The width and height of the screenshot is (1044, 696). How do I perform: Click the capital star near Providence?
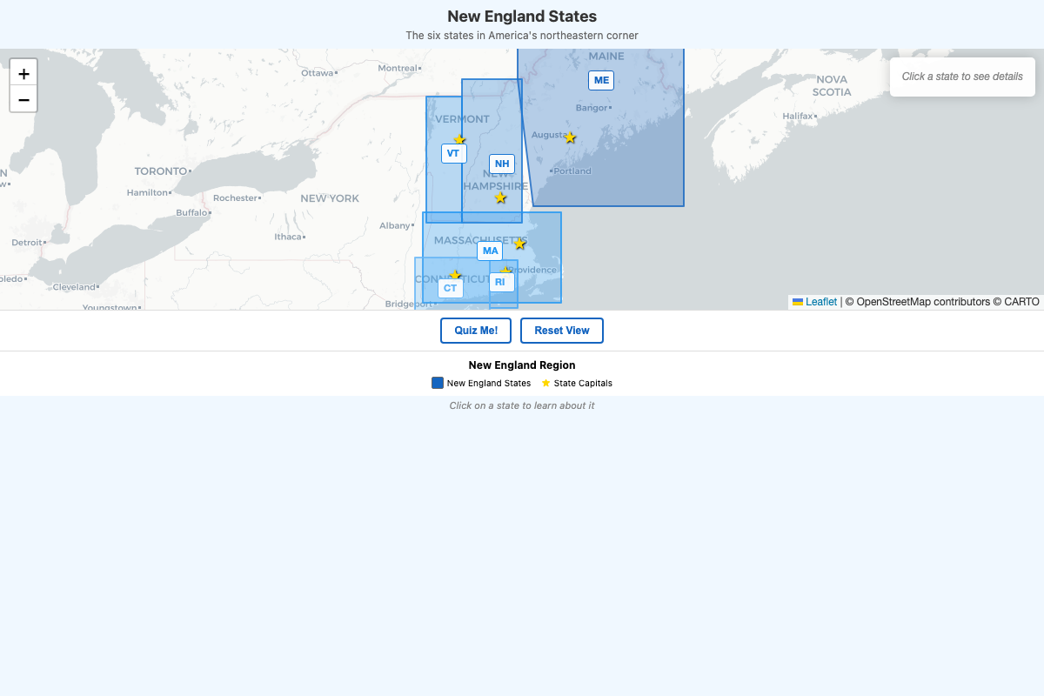(506, 269)
